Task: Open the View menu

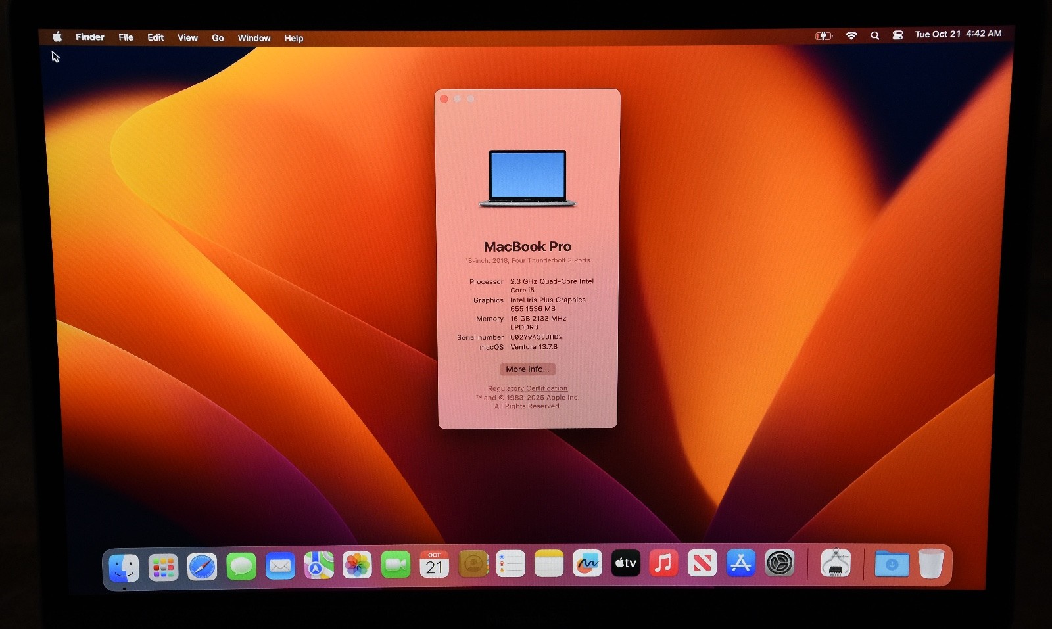Action: [x=187, y=38]
